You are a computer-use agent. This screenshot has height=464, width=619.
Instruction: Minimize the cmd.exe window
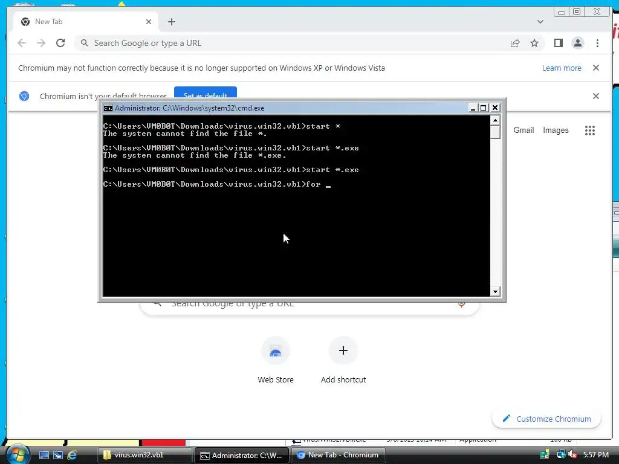coord(473,108)
